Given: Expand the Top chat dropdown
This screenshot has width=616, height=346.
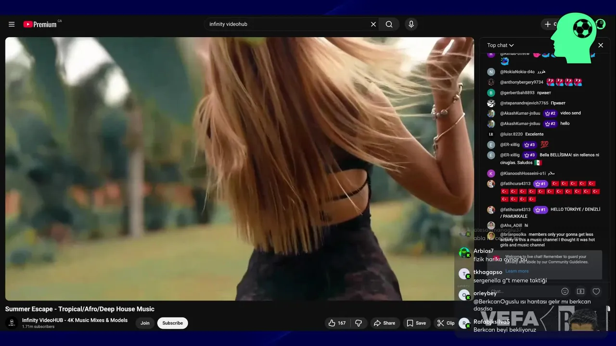Looking at the screenshot, I should coord(500,45).
